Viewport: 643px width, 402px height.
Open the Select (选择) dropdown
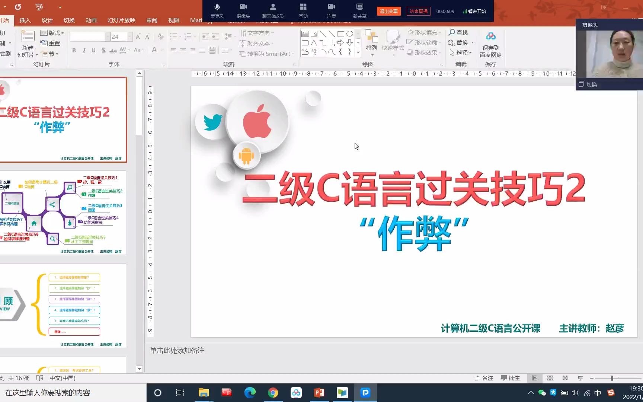click(x=461, y=53)
